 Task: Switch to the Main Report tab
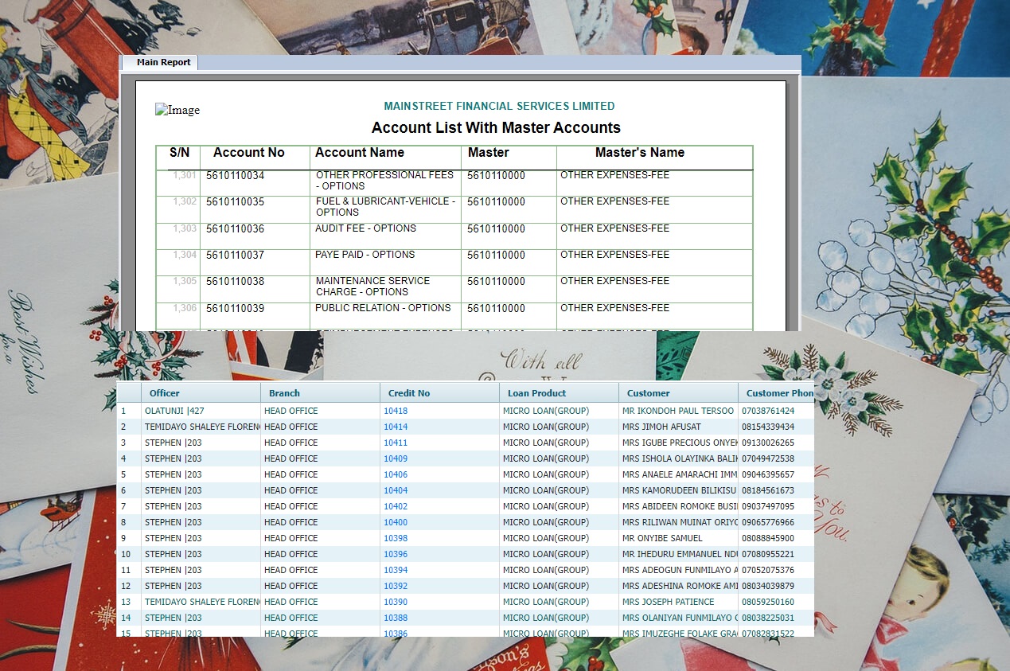tap(163, 62)
